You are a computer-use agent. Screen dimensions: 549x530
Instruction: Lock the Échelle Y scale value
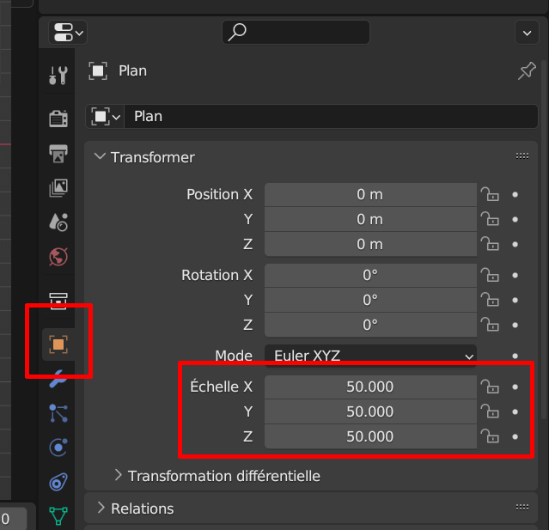coord(490,411)
